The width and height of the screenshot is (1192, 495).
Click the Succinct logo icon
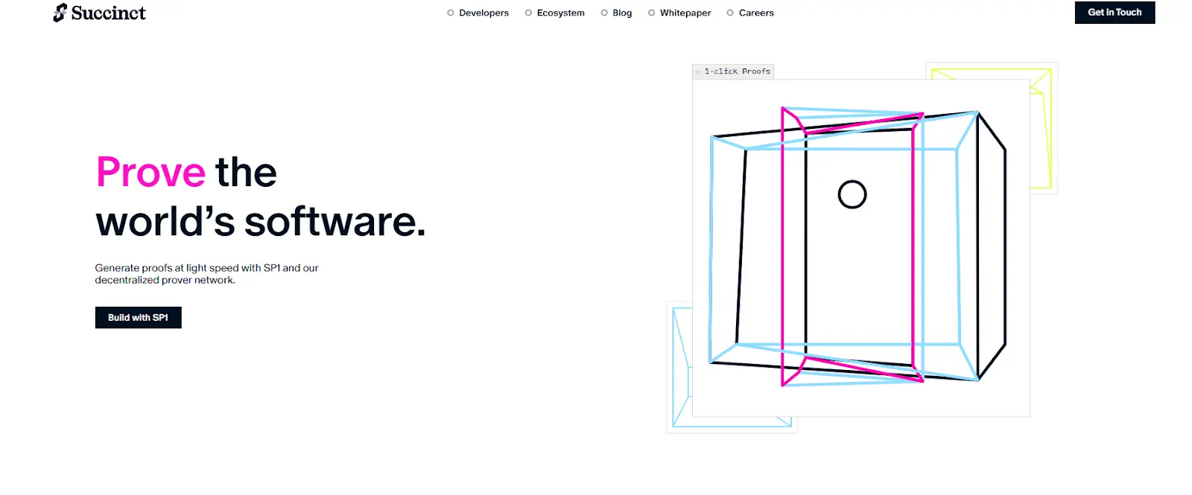coord(60,13)
